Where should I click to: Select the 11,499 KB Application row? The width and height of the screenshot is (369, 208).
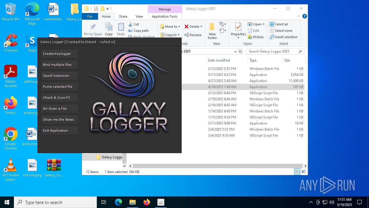[244, 81]
